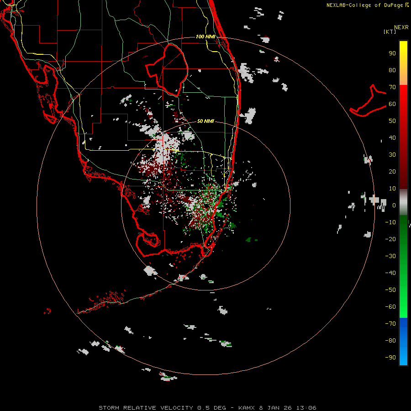Click the -30 value on the velocity scale

[390, 256]
